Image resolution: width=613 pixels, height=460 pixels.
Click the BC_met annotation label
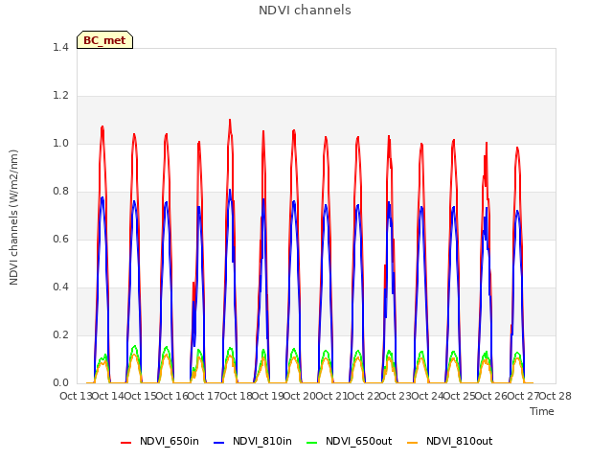click(x=104, y=40)
